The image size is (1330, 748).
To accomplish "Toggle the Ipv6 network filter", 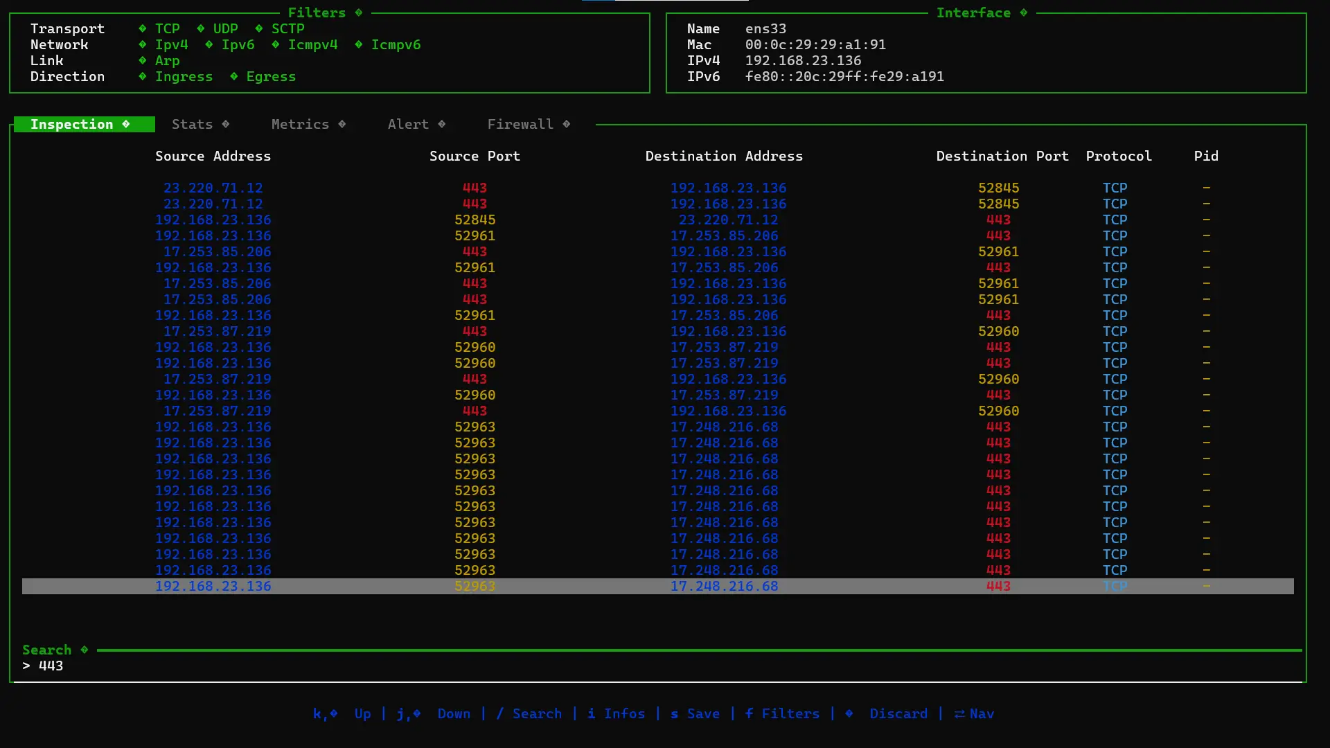I will (x=238, y=44).
